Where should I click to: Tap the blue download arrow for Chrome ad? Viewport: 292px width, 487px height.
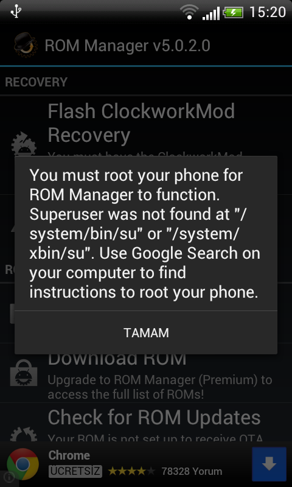point(269,464)
